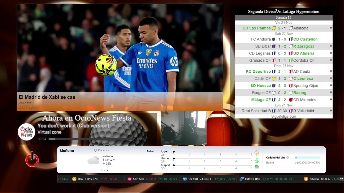Click the stadium pin on UD Las Palmas row

point(331,28)
